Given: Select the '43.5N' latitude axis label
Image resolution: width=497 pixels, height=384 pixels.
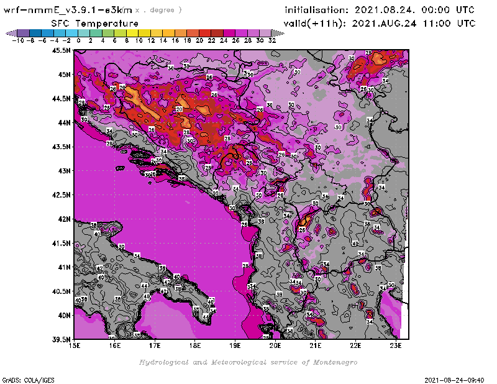Looking at the screenshot, I should point(61,147).
